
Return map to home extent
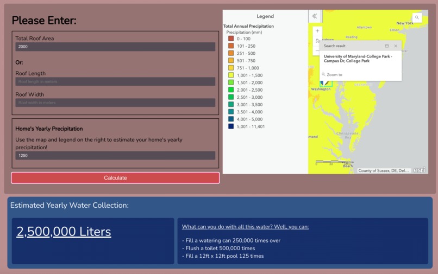tap(317, 41)
